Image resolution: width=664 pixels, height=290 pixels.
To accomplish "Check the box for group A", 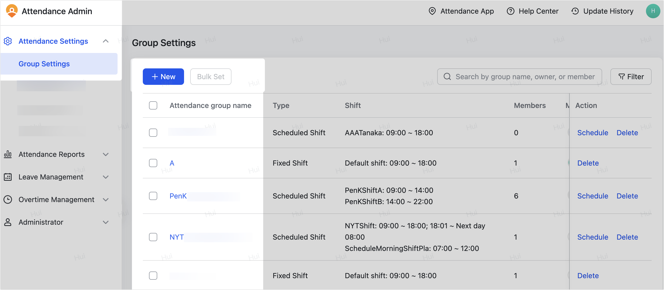I will 153,163.
